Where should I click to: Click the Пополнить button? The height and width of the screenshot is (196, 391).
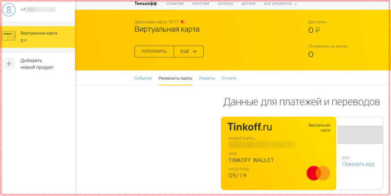154,51
